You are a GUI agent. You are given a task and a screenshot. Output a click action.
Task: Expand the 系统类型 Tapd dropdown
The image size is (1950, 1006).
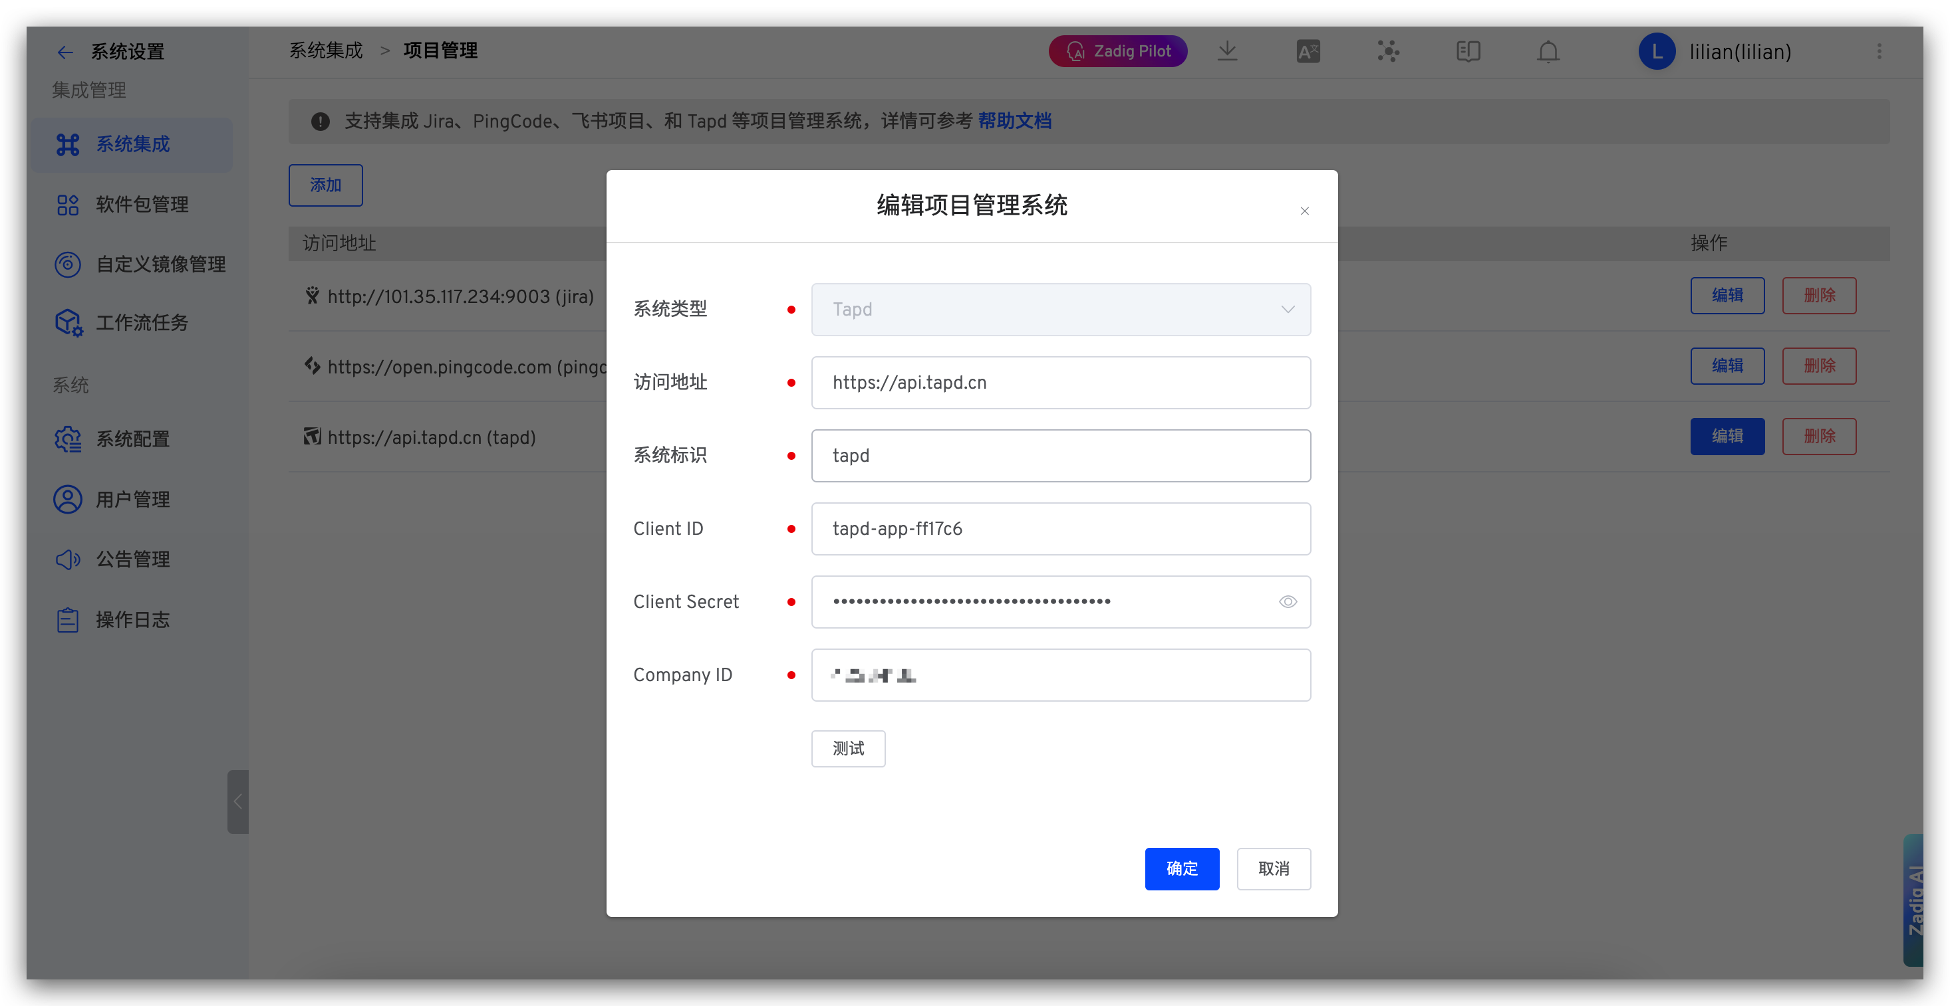(x=1059, y=310)
